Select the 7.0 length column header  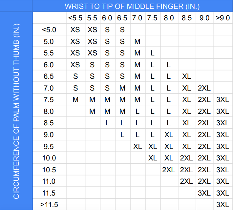(x=137, y=18)
